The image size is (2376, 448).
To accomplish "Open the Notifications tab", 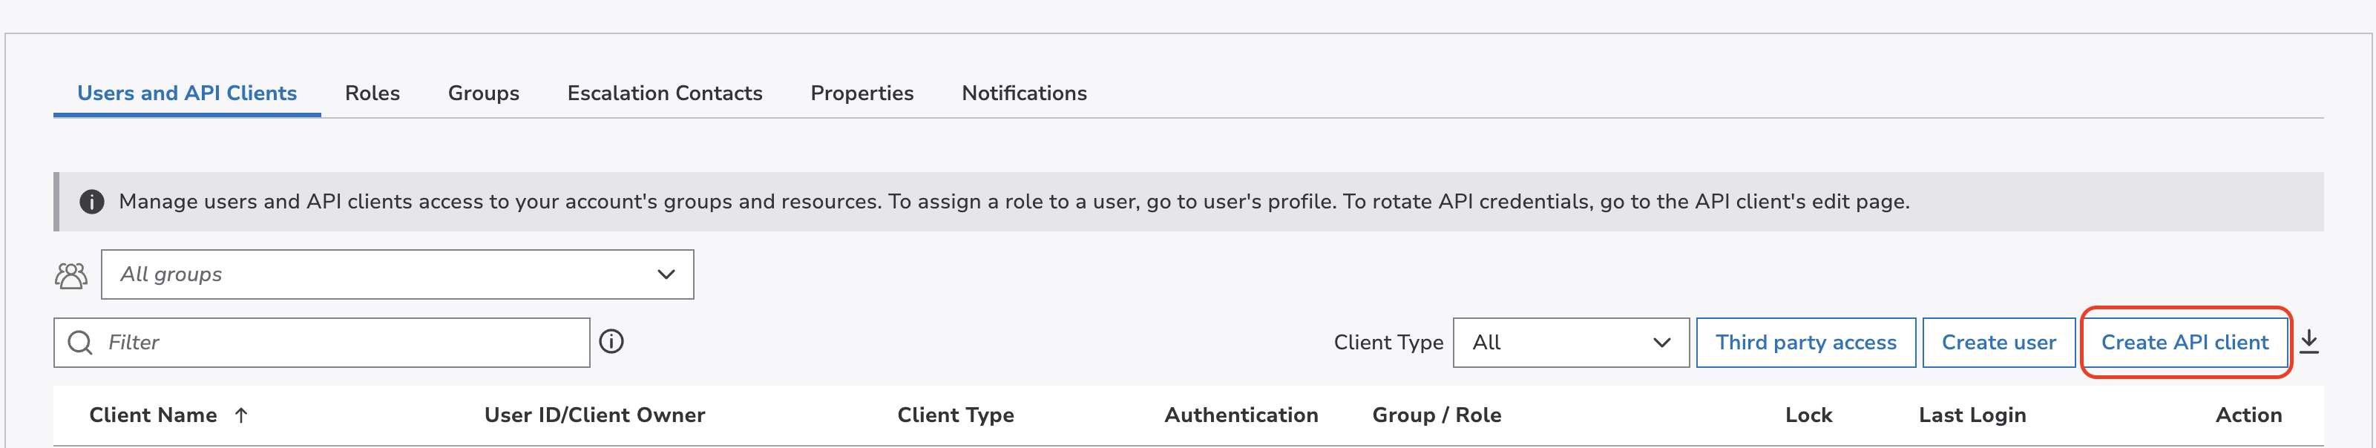I will (x=1025, y=93).
